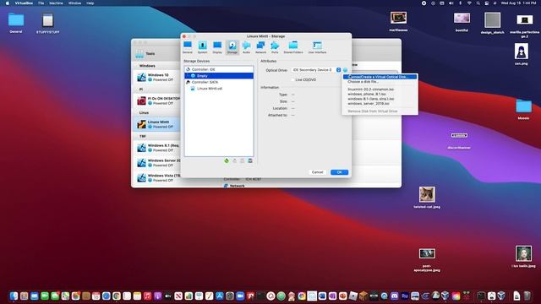
Task: Open the Machine menu
Action: [56, 3]
